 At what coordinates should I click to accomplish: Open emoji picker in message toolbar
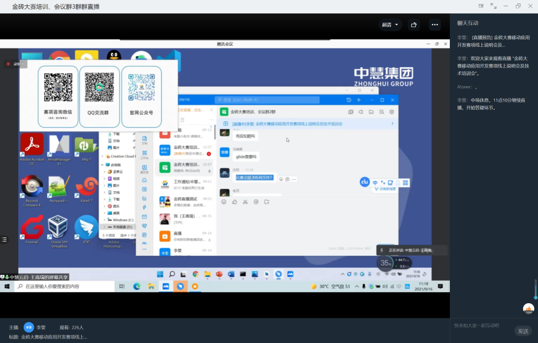224,202
